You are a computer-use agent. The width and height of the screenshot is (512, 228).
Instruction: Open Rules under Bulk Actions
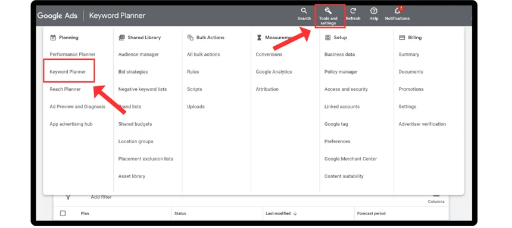coord(193,72)
